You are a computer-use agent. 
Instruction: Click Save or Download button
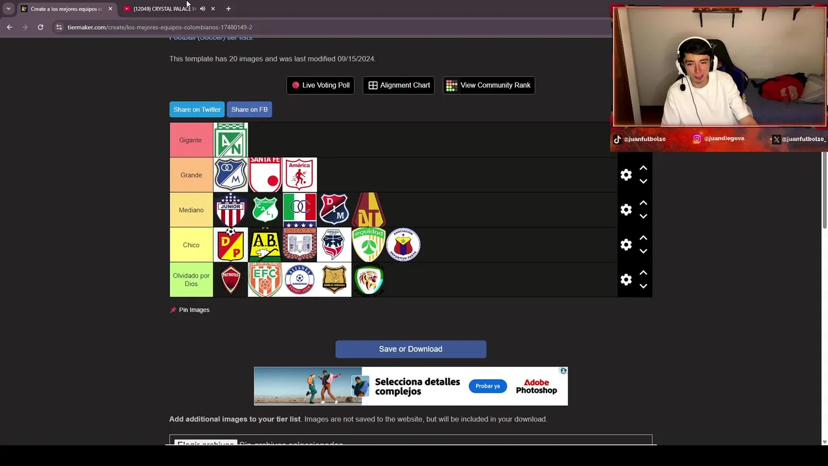click(411, 349)
